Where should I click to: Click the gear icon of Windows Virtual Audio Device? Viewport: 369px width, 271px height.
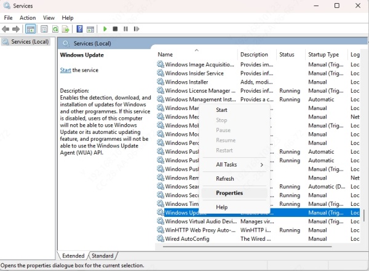click(161, 221)
